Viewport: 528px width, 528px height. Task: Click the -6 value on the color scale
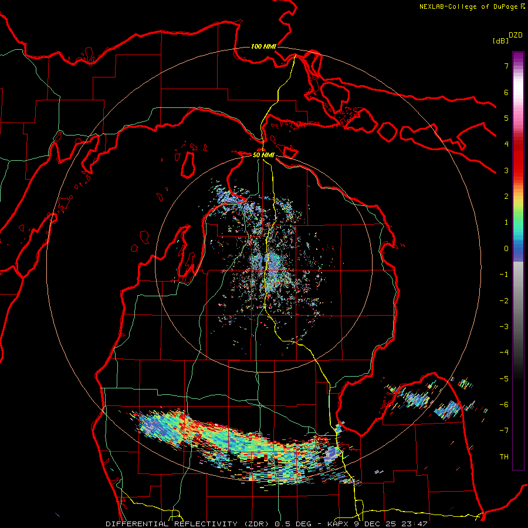[x=504, y=405]
